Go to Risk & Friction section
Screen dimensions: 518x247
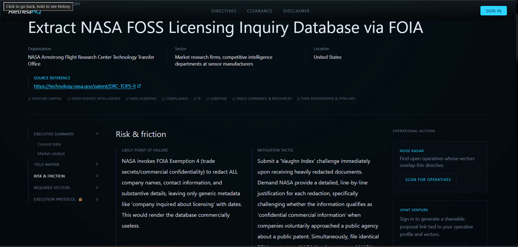pos(49,176)
